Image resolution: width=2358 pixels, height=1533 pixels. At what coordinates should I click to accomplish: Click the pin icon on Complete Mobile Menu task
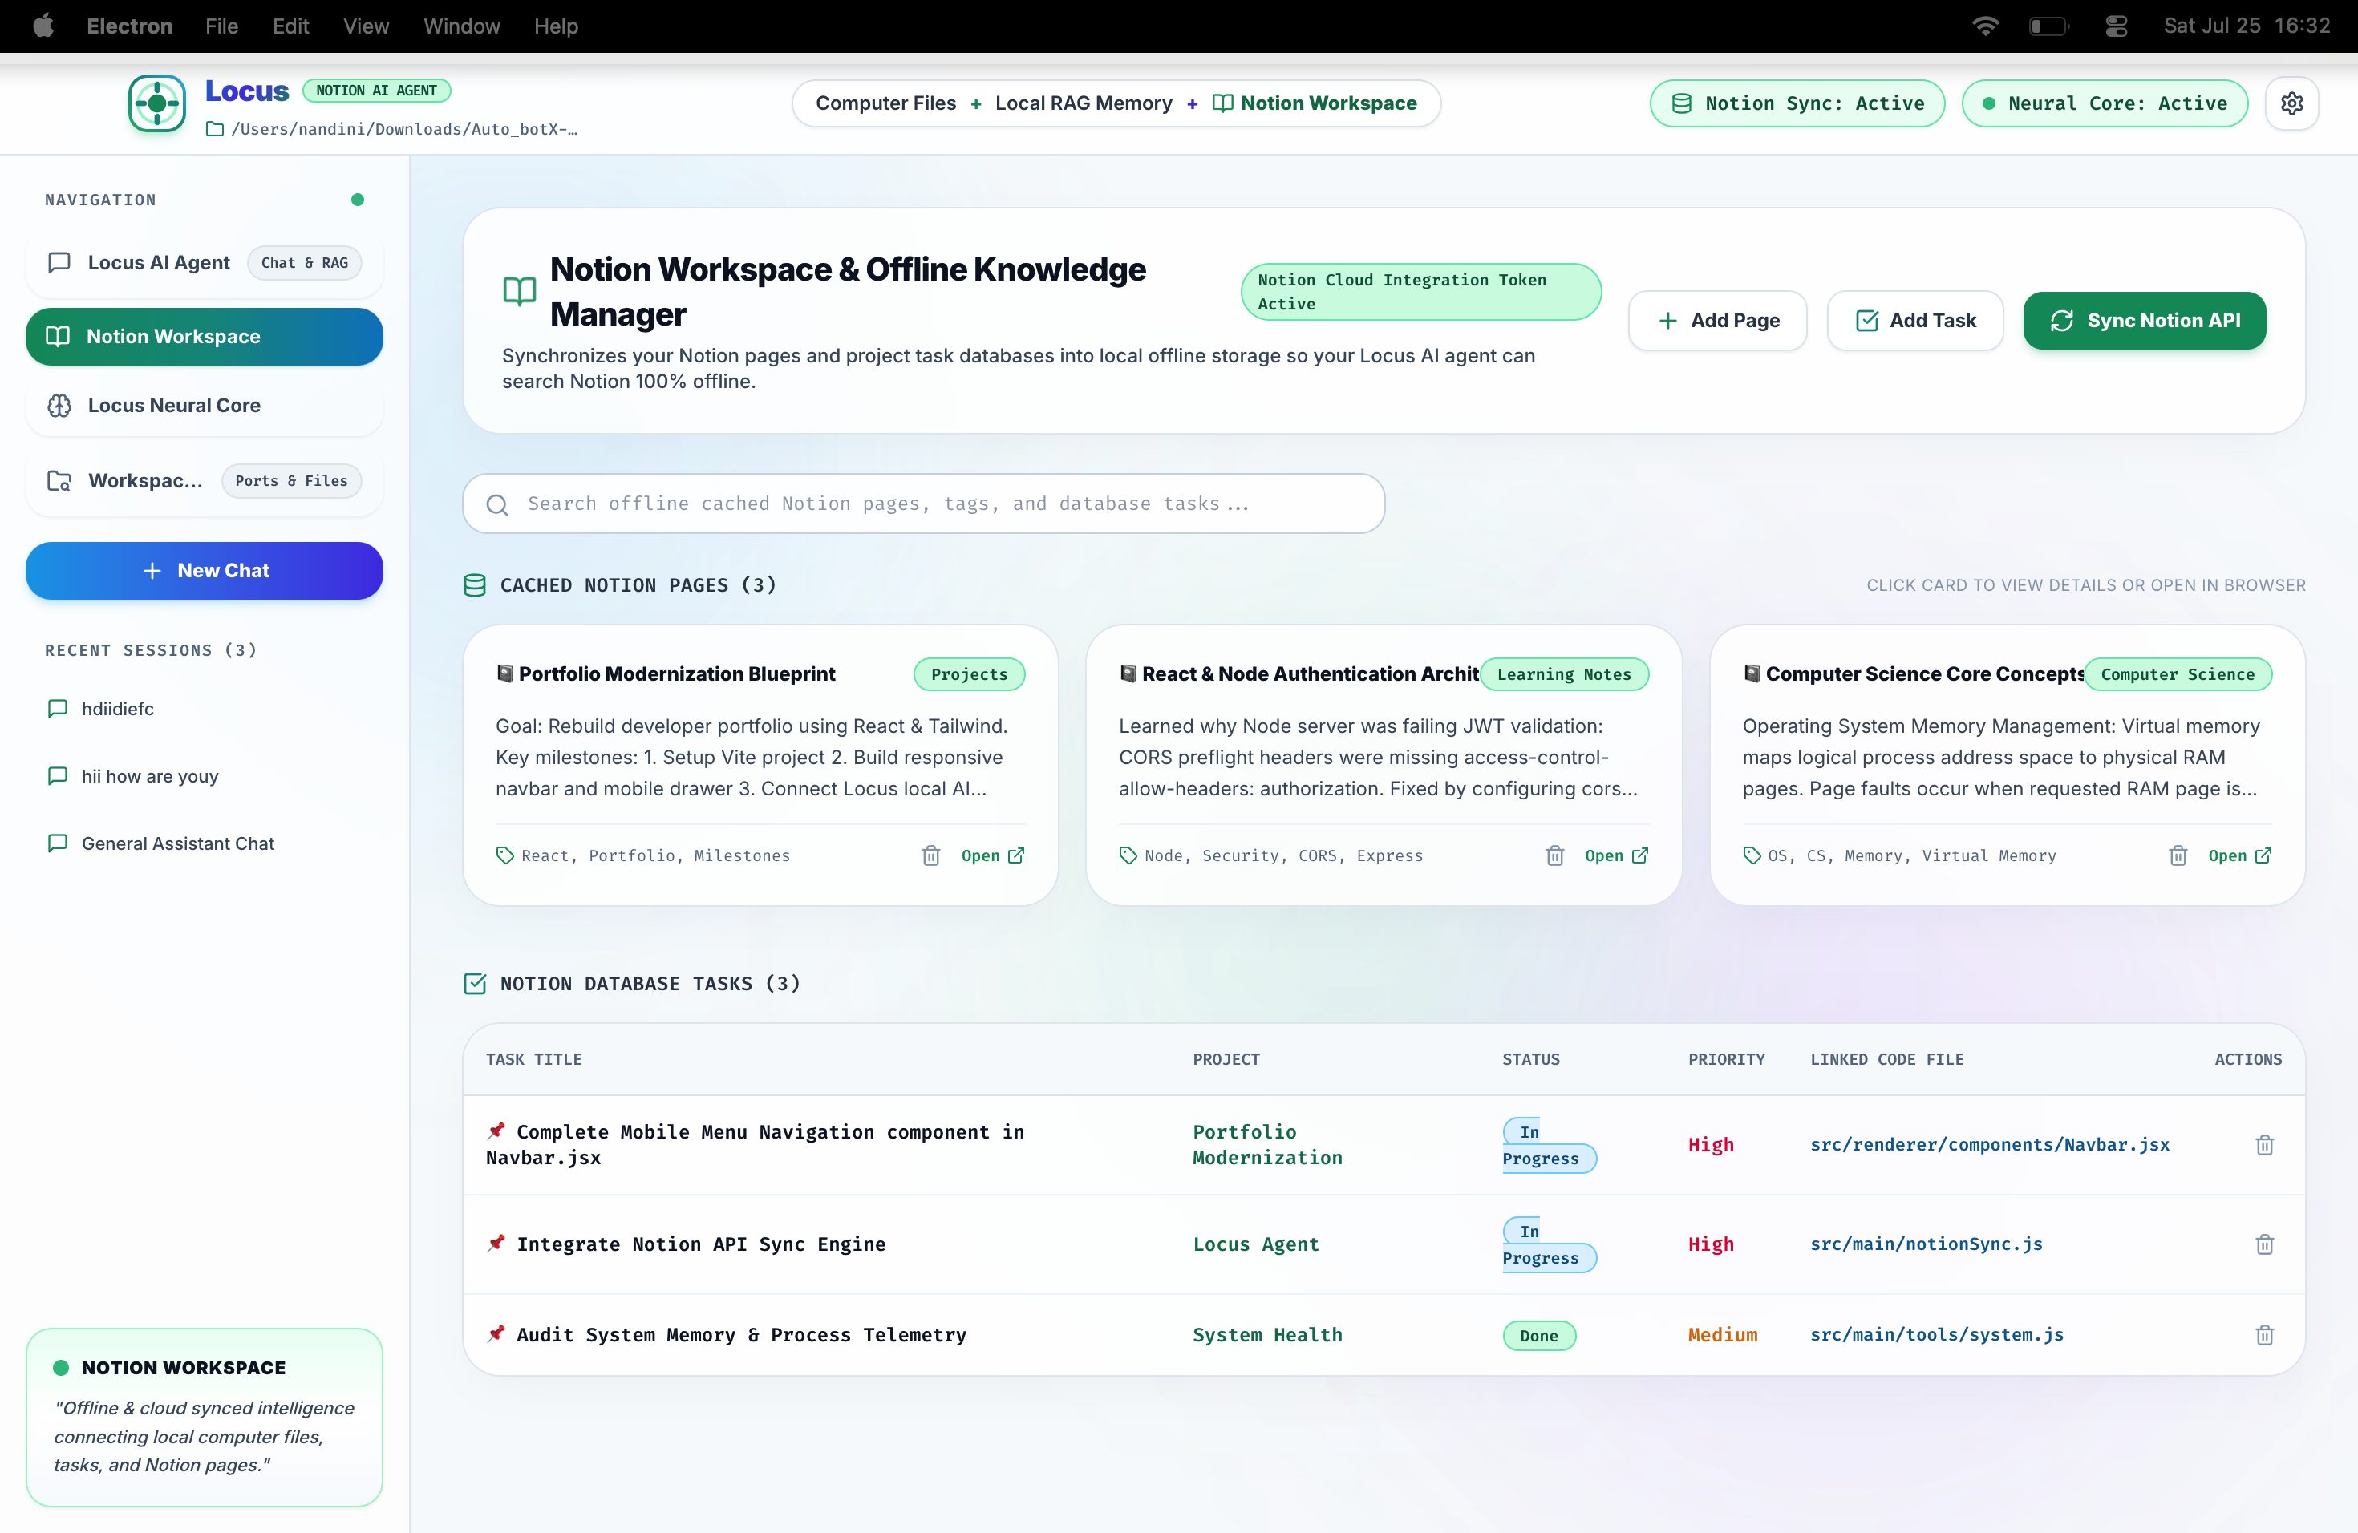point(496,1130)
